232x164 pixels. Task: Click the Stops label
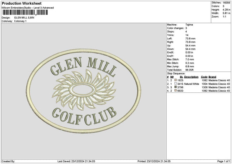(x=171, y=32)
